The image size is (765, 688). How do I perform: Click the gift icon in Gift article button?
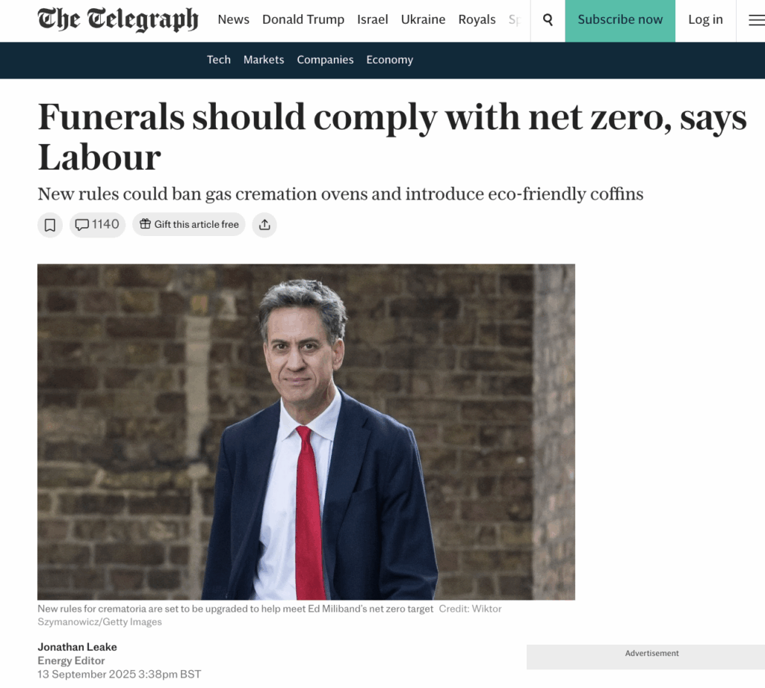click(x=145, y=224)
